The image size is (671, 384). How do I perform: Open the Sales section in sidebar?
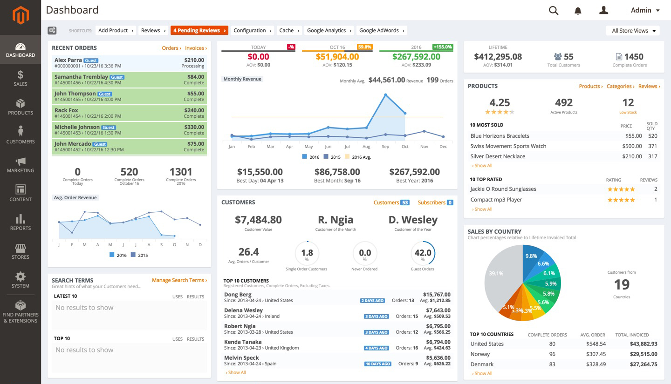[x=21, y=78]
